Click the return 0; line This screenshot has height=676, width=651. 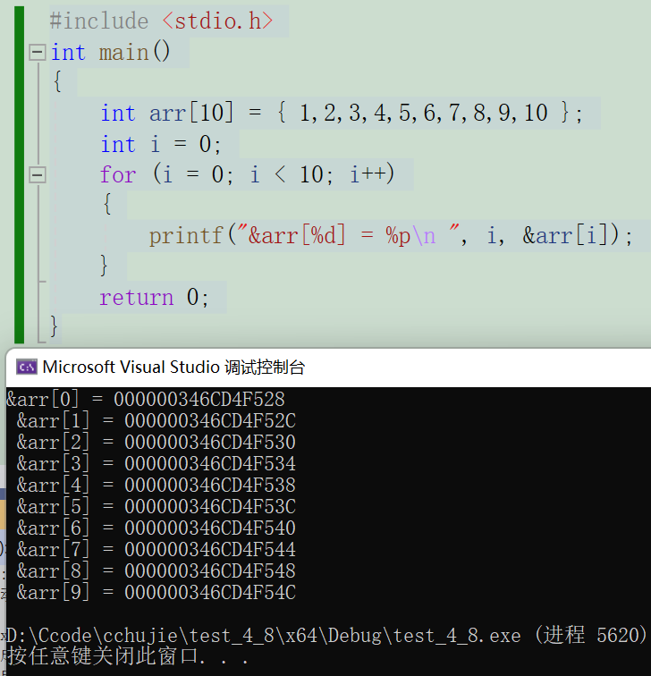click(x=154, y=297)
